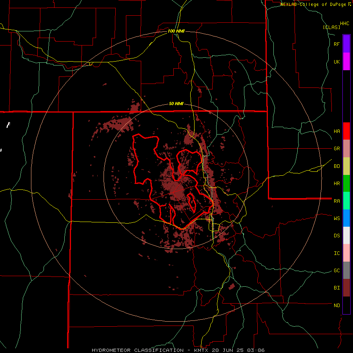Select the BD yellow legend block

[346, 166]
